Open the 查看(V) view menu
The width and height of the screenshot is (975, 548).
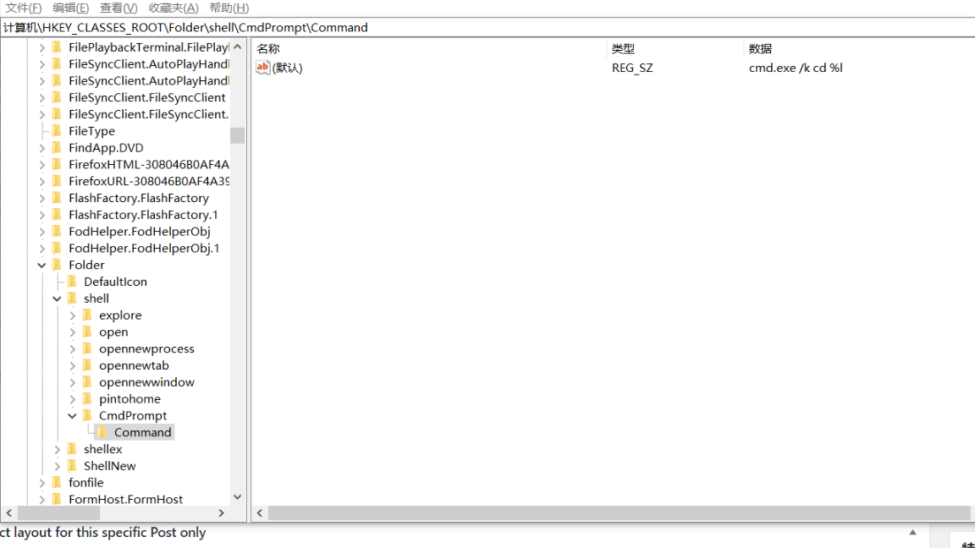118,8
